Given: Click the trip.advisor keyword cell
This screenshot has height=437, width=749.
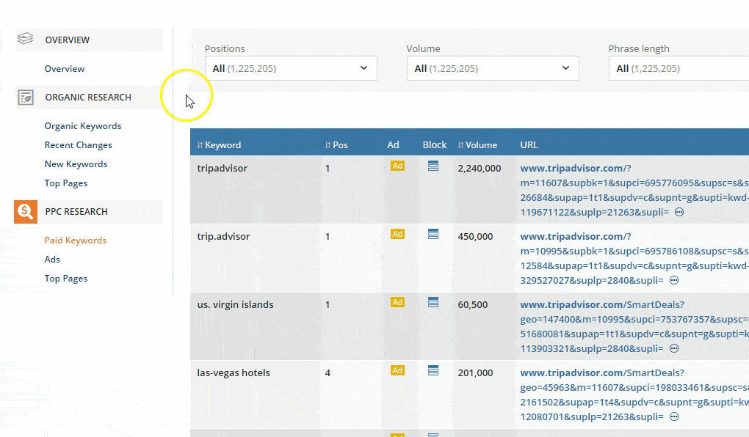Looking at the screenshot, I should [x=223, y=237].
